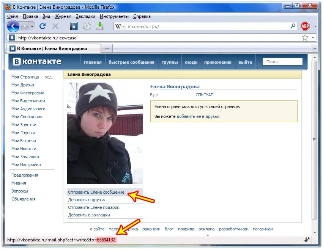This screenshot has height=249, width=323.
Task: Open the Закладки menu
Action: 85,16
